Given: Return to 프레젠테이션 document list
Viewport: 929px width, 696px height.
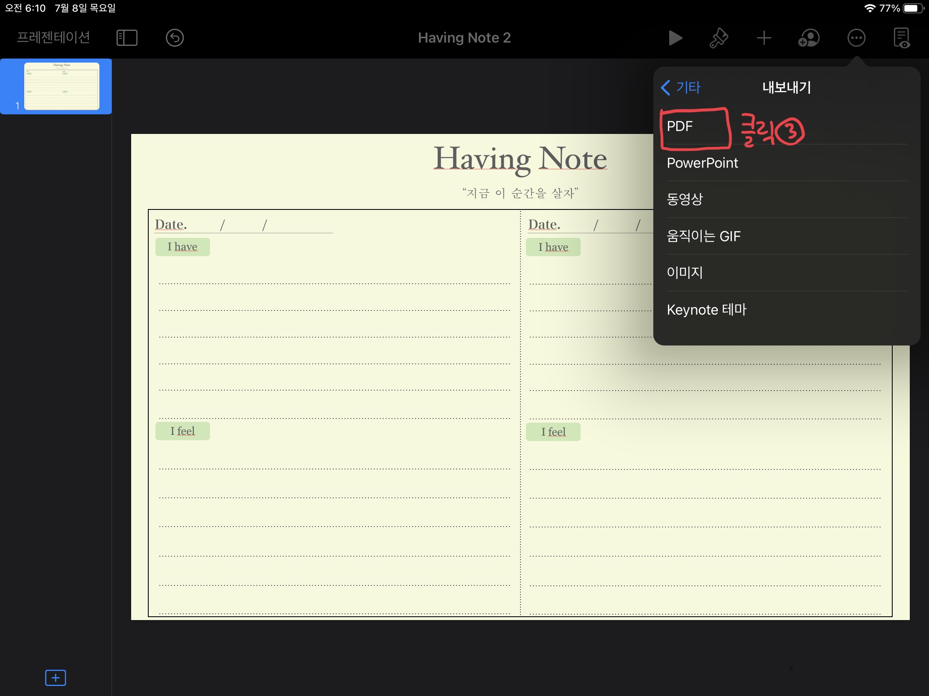Looking at the screenshot, I should (53, 38).
